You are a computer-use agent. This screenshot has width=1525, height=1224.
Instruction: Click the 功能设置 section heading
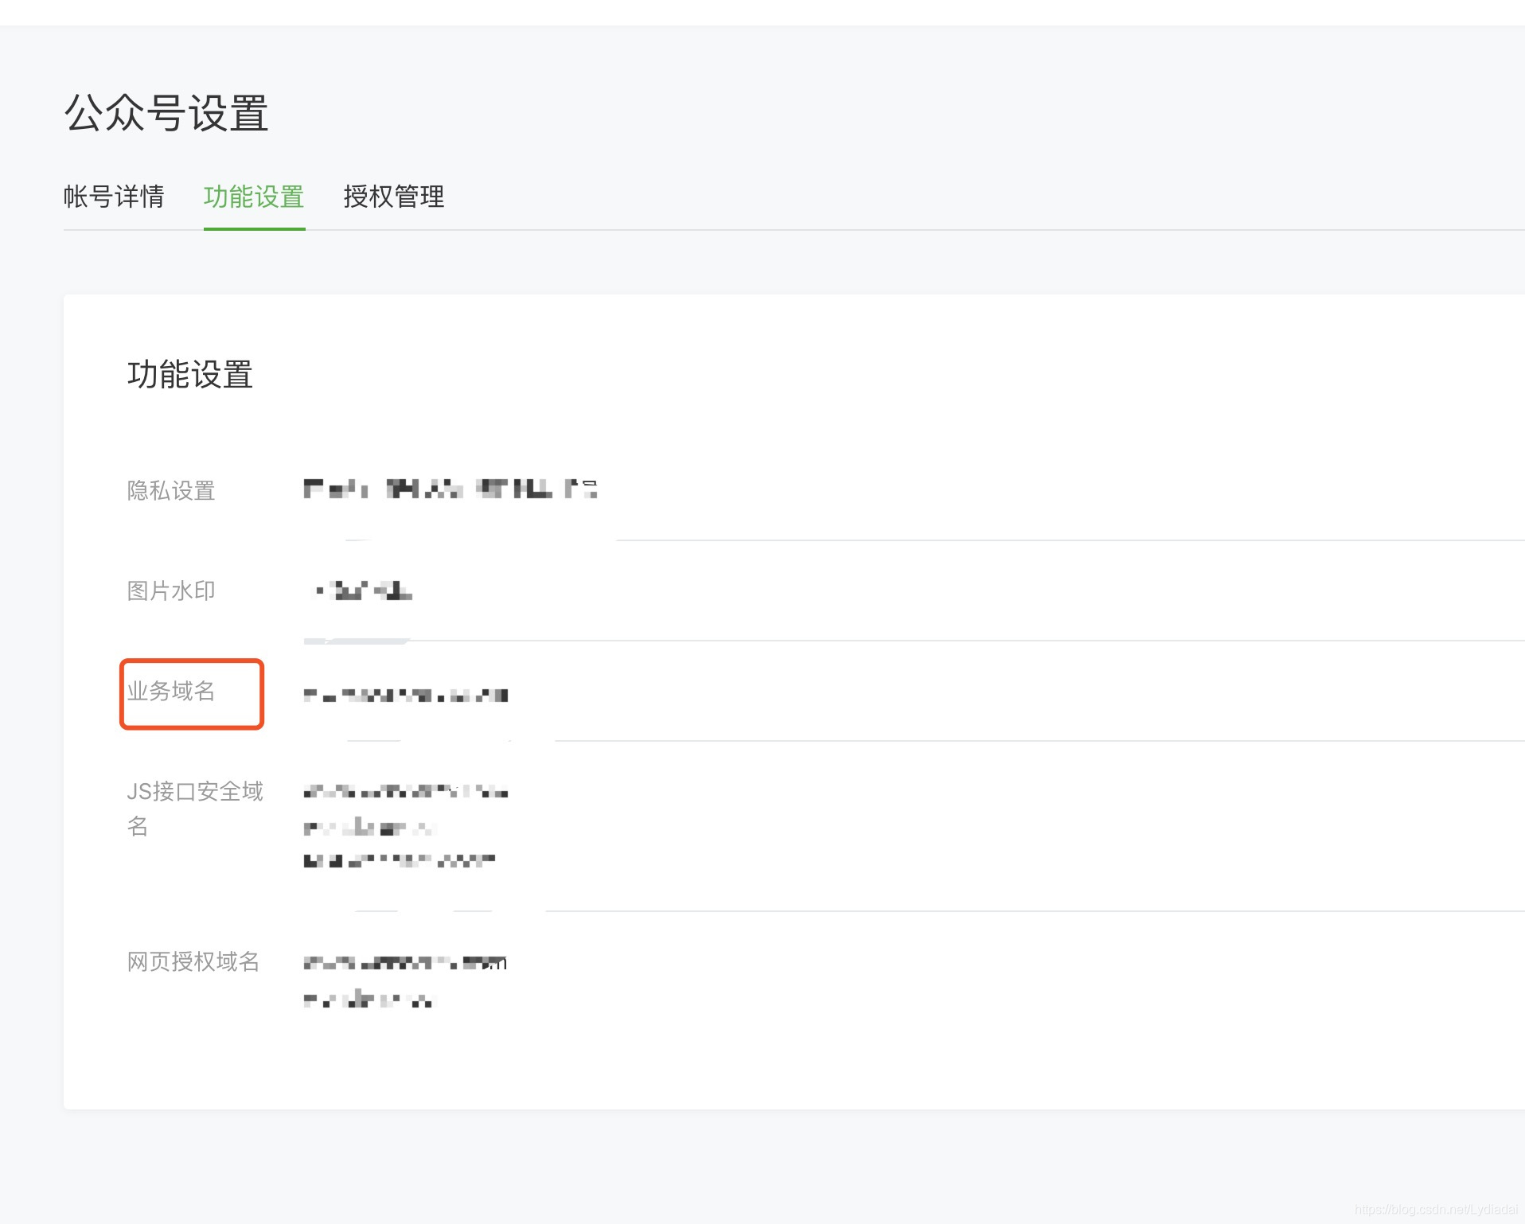189,375
